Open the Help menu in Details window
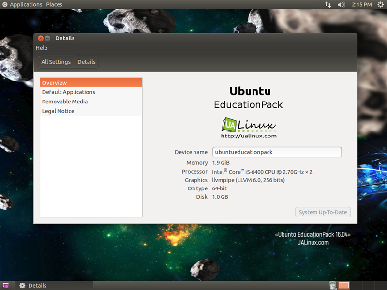Screen dimensions: 387x290 [42, 48]
